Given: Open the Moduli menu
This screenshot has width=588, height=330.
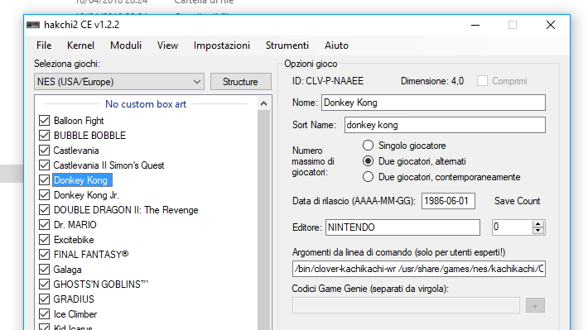Looking at the screenshot, I should tap(126, 45).
